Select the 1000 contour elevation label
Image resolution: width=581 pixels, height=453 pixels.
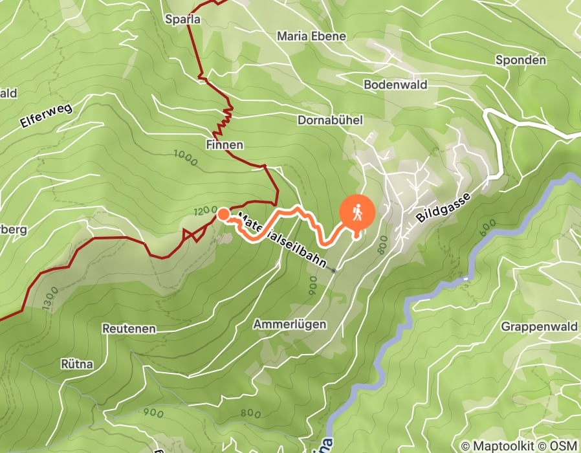click(x=186, y=158)
